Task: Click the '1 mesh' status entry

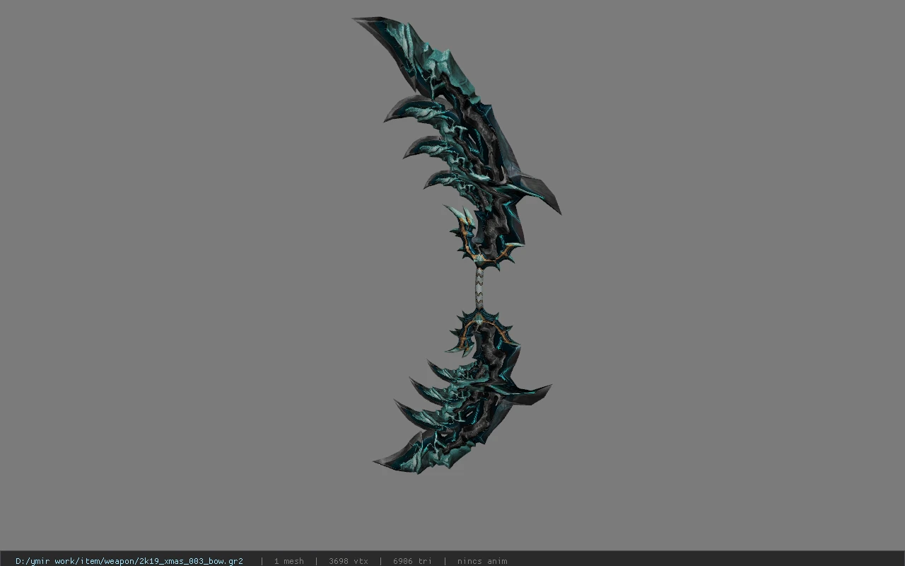Action: click(288, 561)
